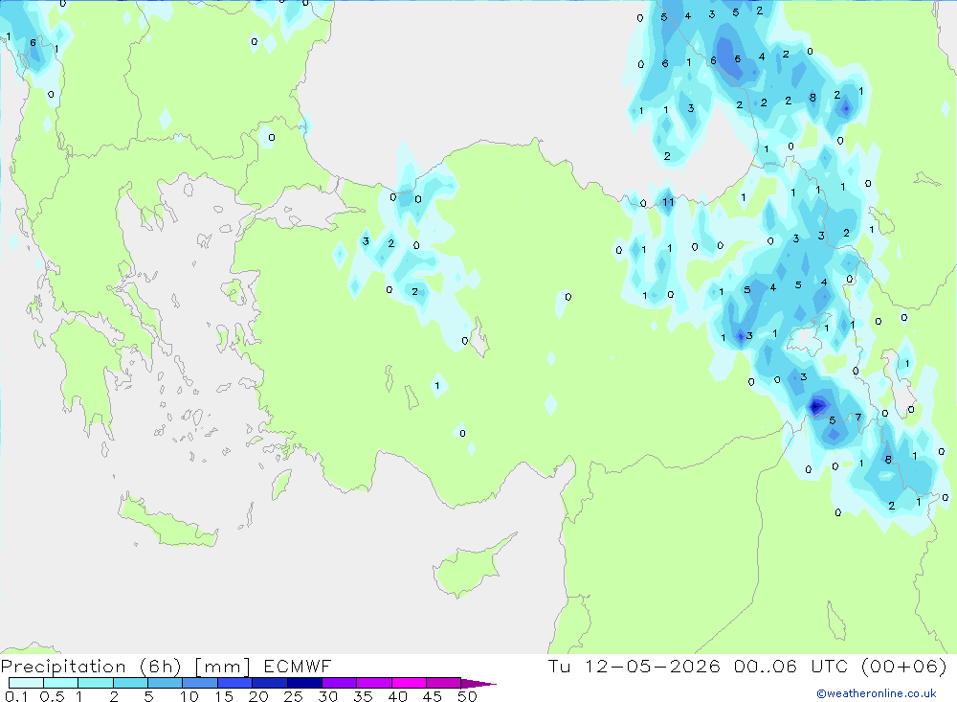Click the 45–50 mm legend color swatch
This screenshot has width=957, height=702.
click(444, 683)
